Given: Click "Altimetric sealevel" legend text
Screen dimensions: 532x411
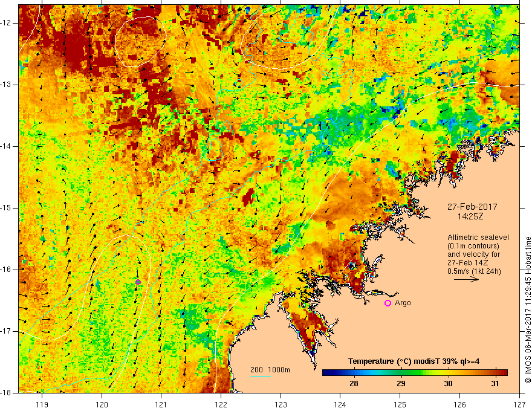Looking at the screenshot, I should [478, 238].
